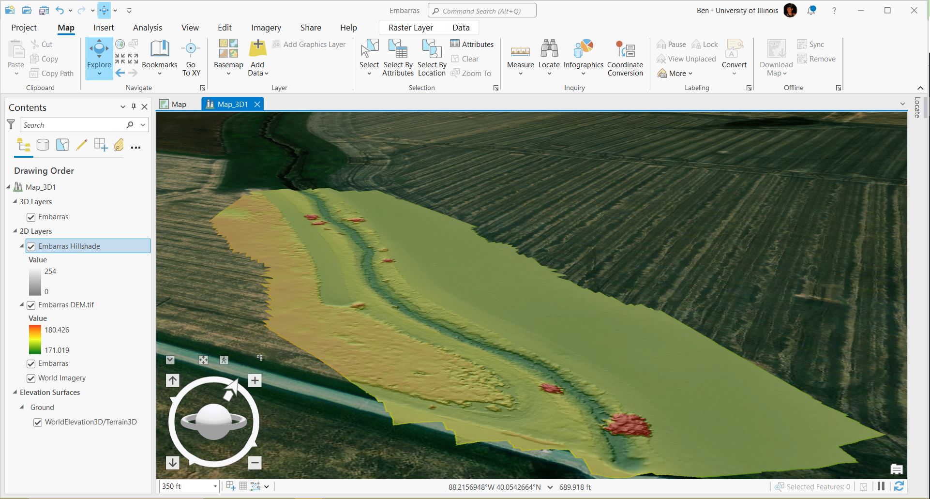Zoom in with navigator plus button
This screenshot has height=499, width=930.
[255, 380]
